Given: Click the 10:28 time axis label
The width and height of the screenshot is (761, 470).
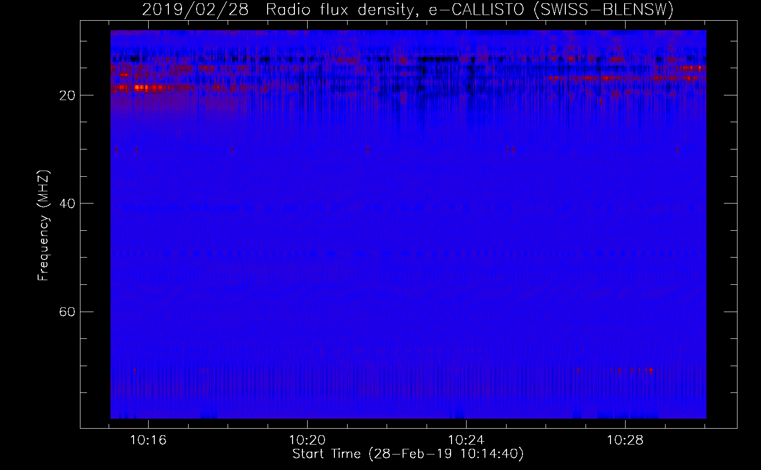Looking at the screenshot, I should (x=625, y=440).
